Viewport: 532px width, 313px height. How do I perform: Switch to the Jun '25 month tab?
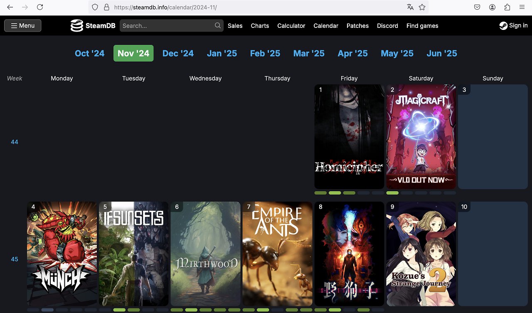click(442, 53)
